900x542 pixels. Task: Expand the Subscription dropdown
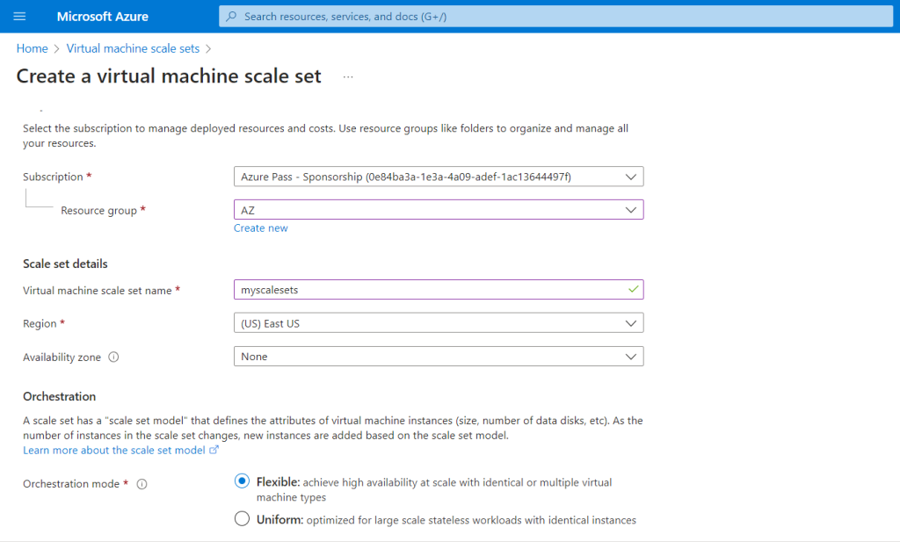[438, 177]
